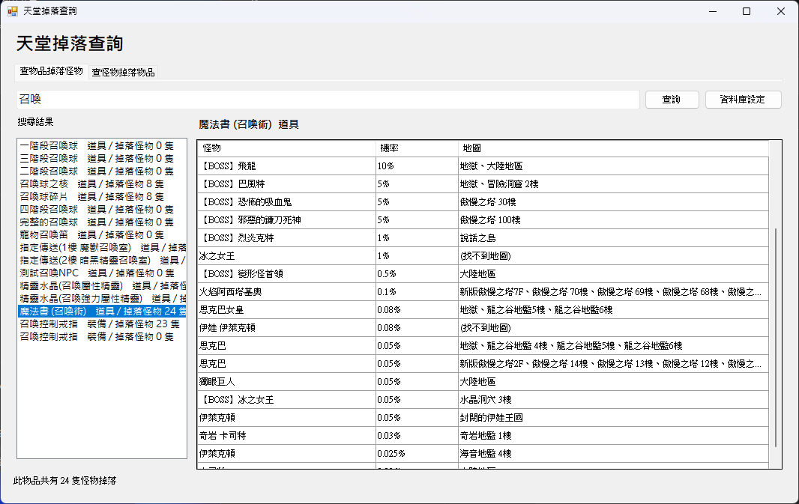Click the 地獄、大陸地區 map cell
This screenshot has height=504, width=799.
pyautogui.click(x=613, y=166)
